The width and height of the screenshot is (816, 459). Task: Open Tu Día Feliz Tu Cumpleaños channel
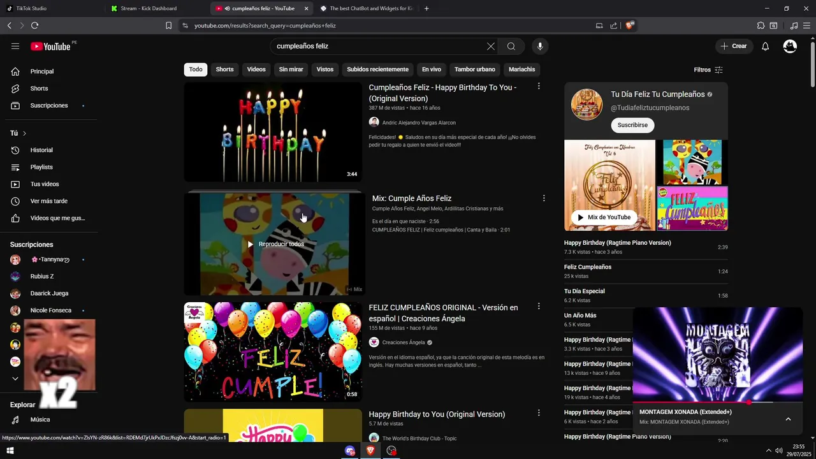[x=658, y=94]
